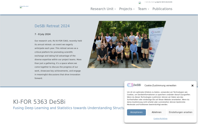Close the cookie consent dialog
Screen dimensions: 198x124
click(192, 86)
